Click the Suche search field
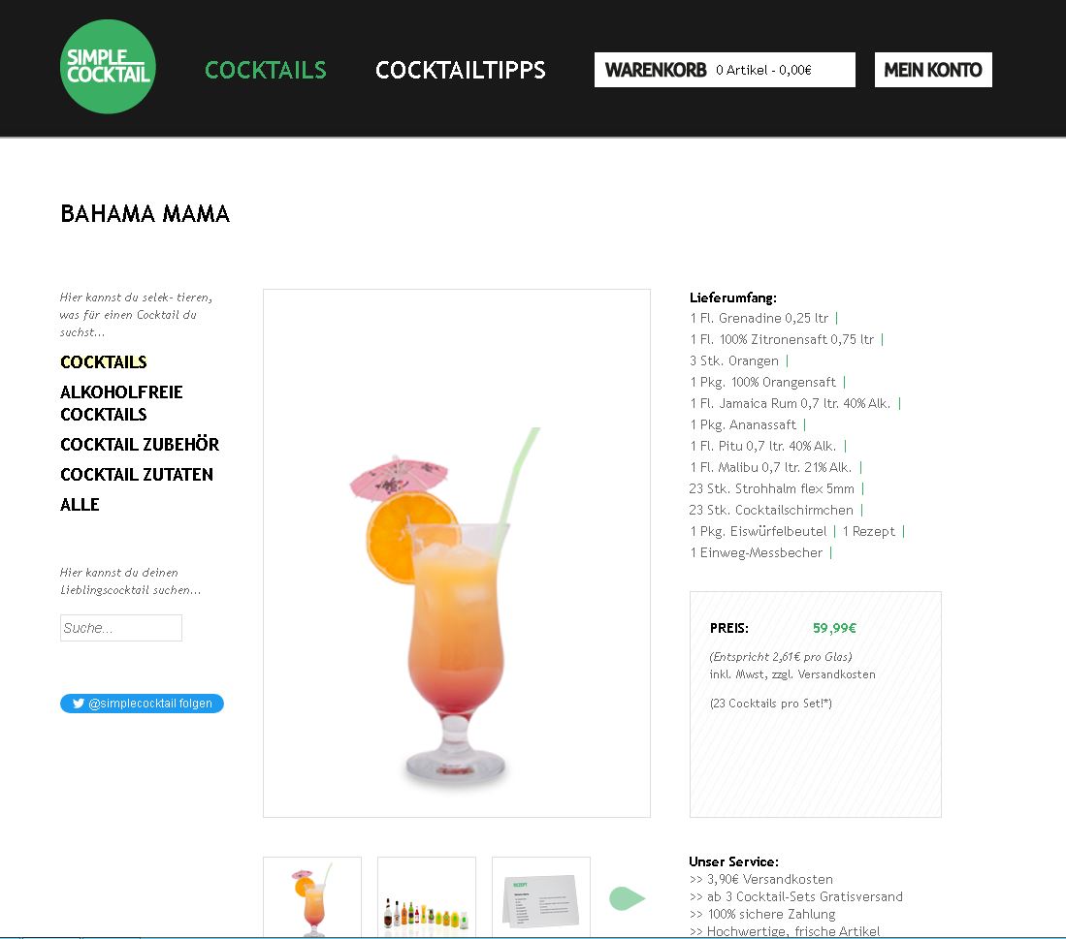The image size is (1066, 939). pyautogui.click(x=121, y=628)
